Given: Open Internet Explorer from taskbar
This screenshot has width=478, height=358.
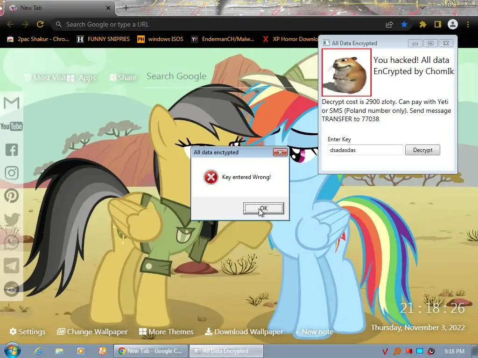Looking at the screenshot, I should coord(37,351).
